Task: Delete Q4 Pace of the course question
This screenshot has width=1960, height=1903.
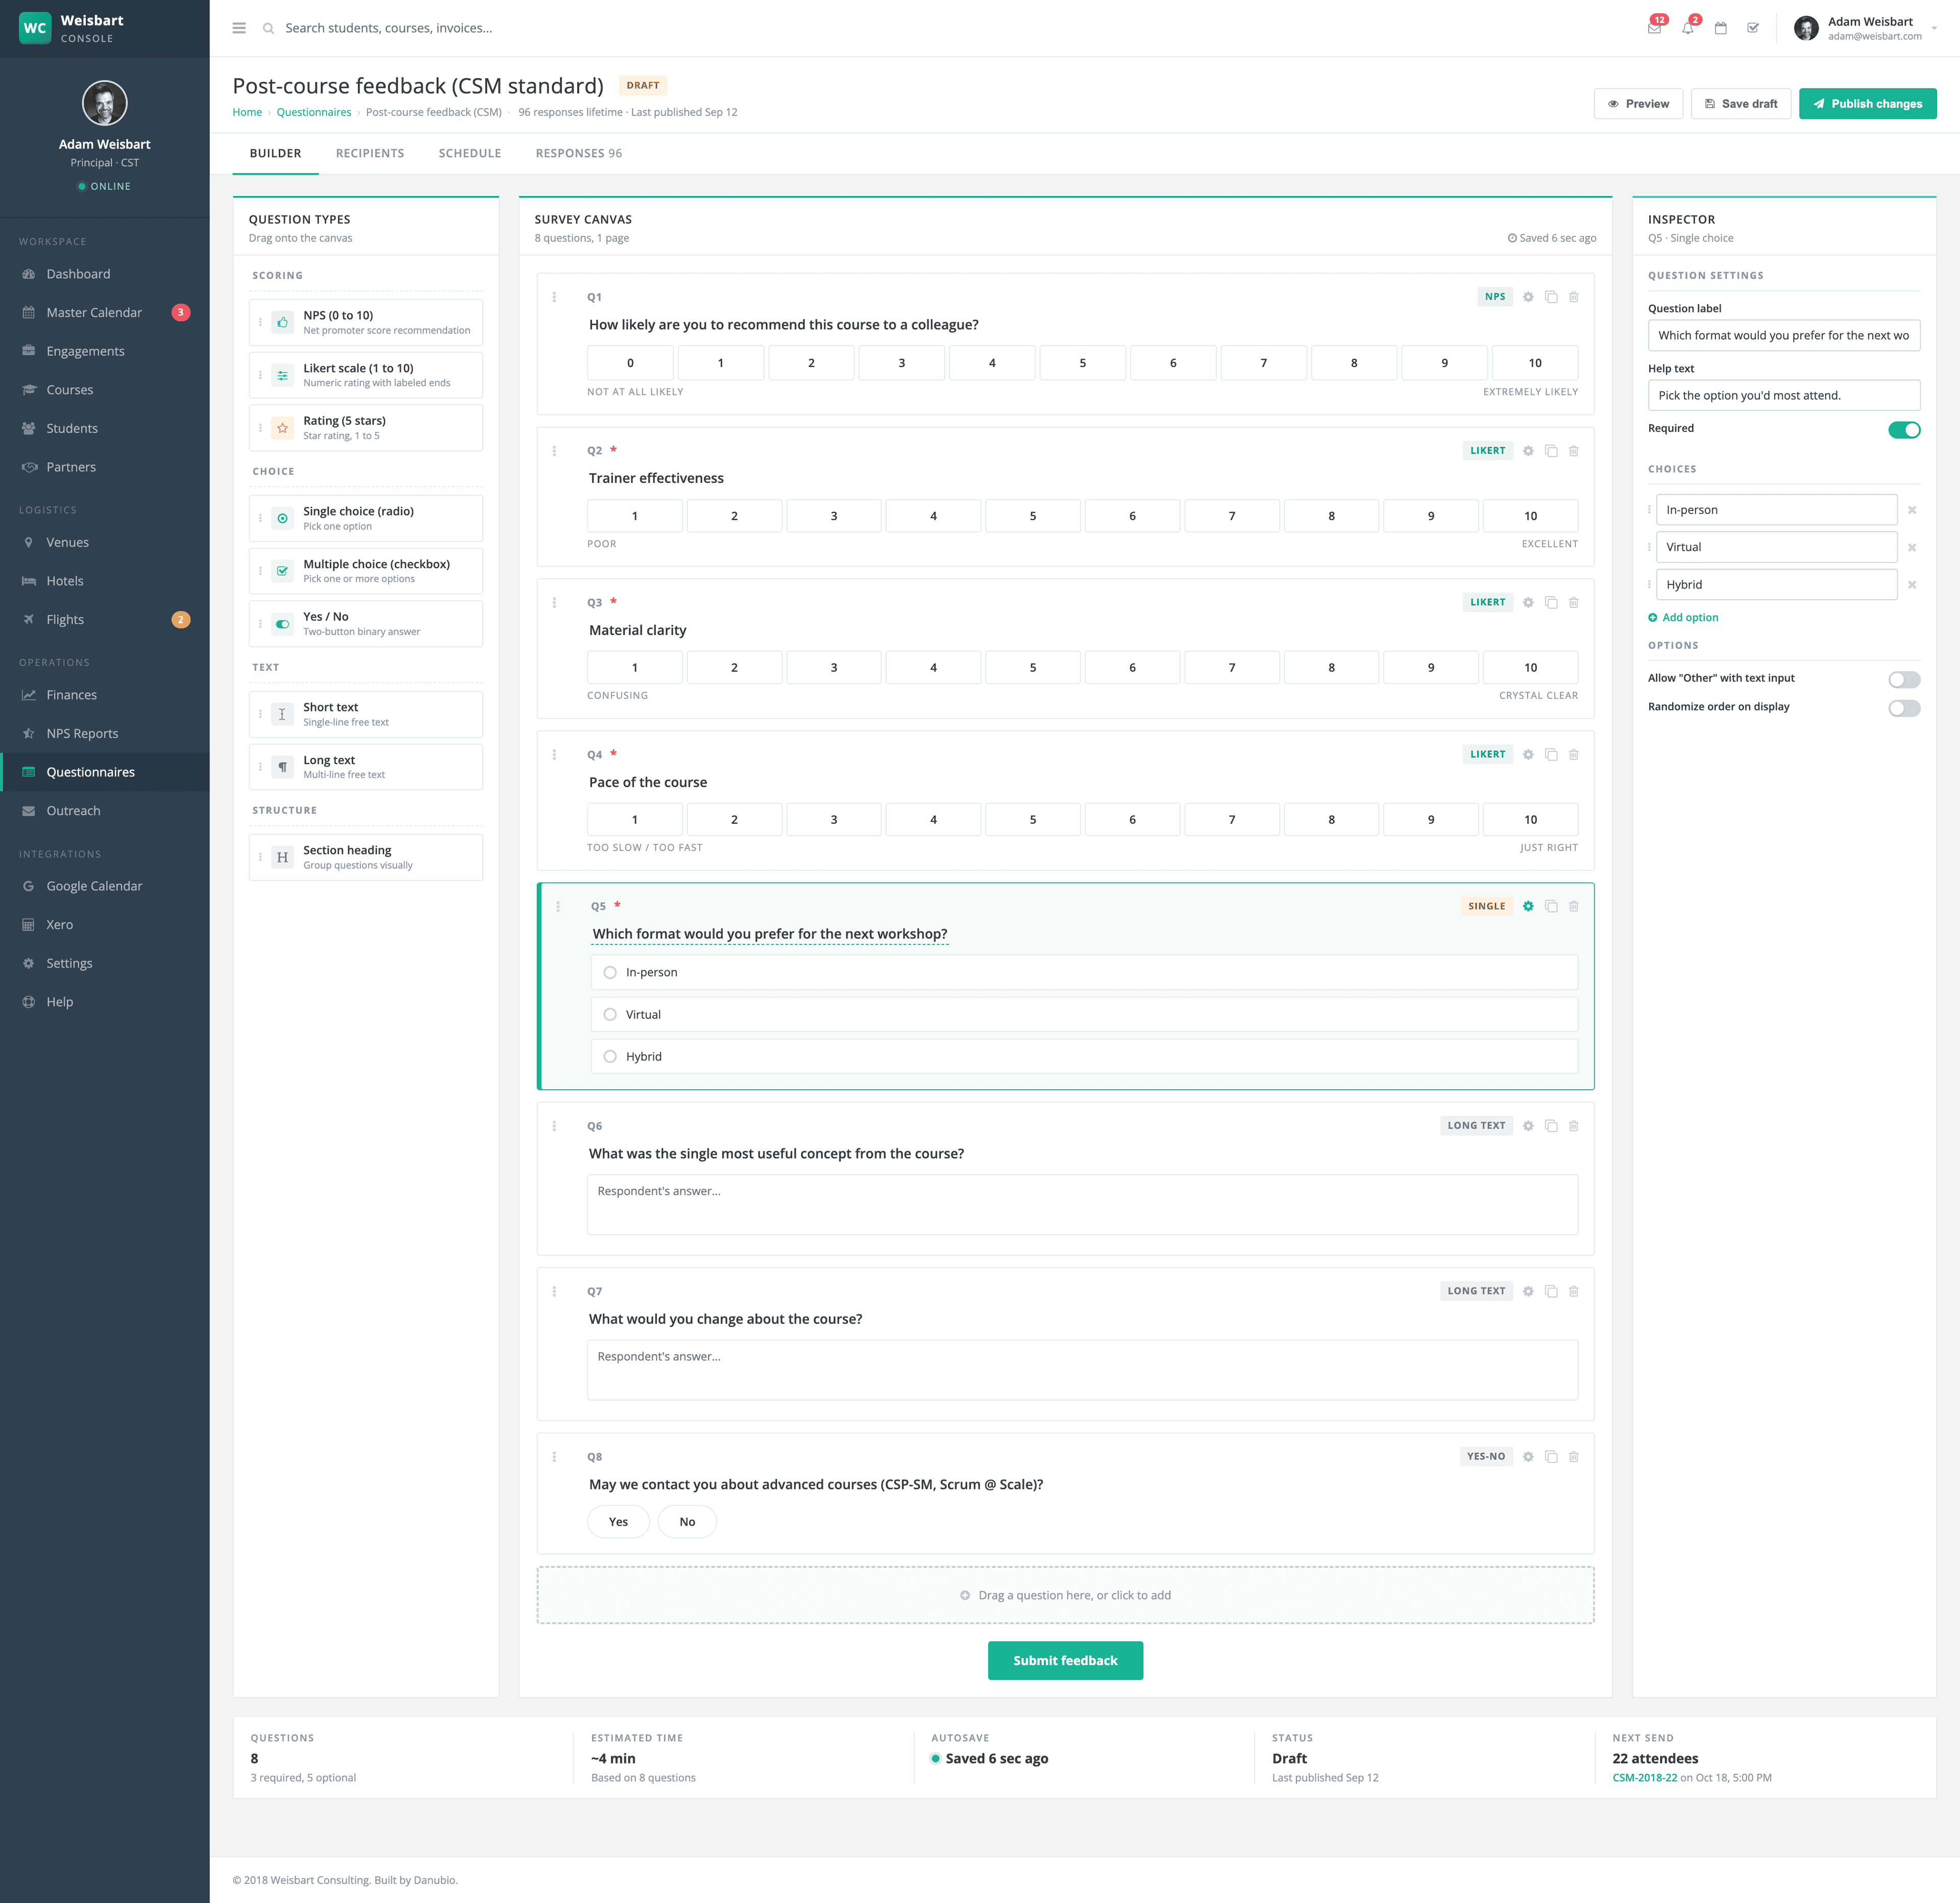Action: (1574, 755)
